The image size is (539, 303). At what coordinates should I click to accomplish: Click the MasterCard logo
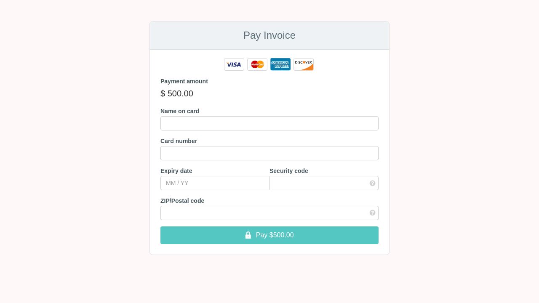(257, 64)
